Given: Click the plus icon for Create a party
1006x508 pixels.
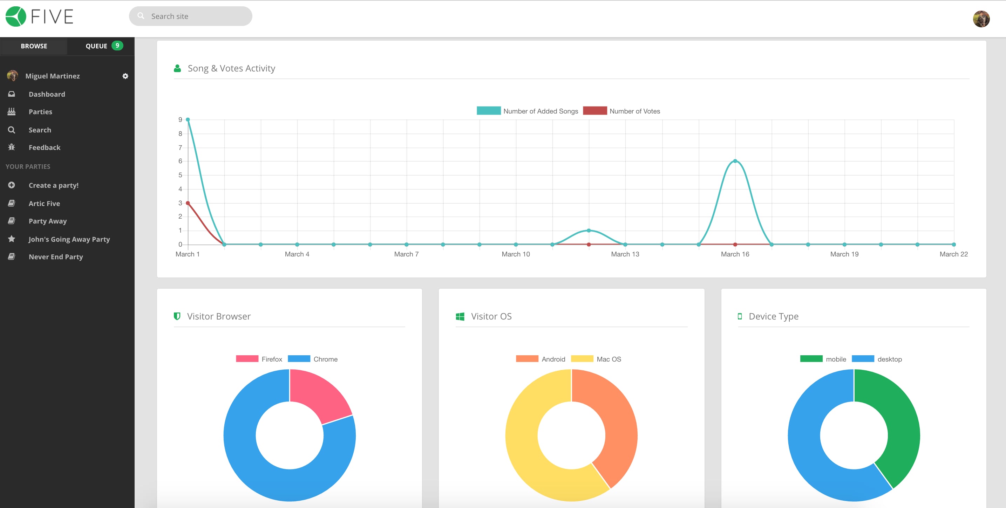Looking at the screenshot, I should (12, 185).
